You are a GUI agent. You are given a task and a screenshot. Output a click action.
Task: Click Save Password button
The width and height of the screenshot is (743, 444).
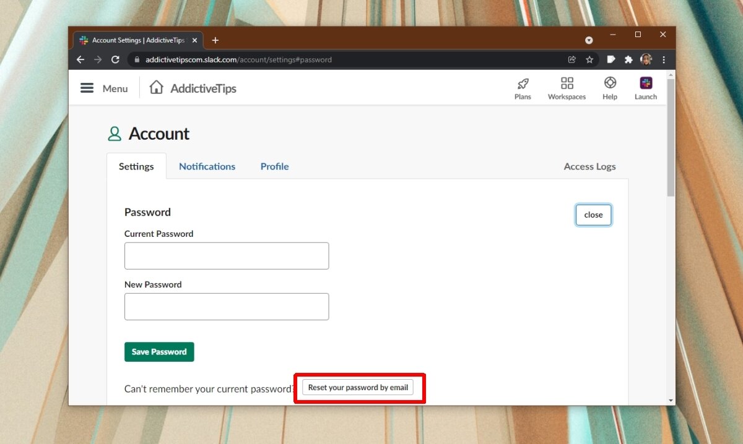coord(159,352)
